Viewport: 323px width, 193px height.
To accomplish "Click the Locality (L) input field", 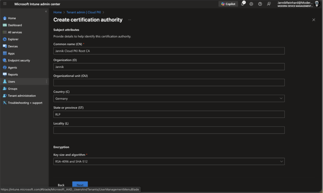I will (x=169, y=130).
